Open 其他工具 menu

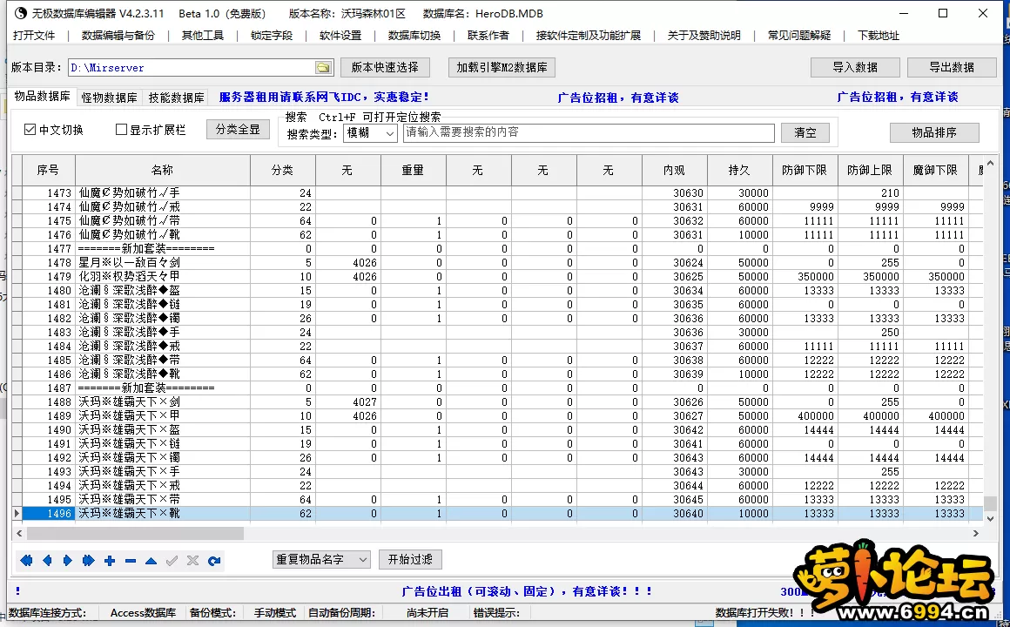click(203, 36)
